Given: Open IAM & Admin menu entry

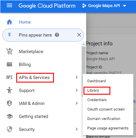Looking at the screenshot, I should point(32,103).
